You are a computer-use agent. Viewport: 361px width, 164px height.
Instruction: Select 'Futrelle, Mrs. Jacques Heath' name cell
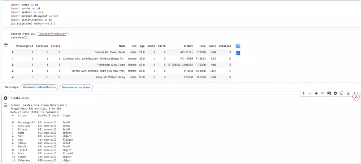pos(98,71)
